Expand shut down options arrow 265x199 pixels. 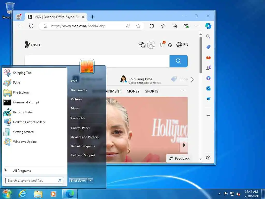[x=90, y=181]
